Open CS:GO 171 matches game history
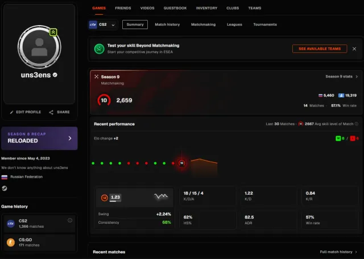 coord(39,242)
